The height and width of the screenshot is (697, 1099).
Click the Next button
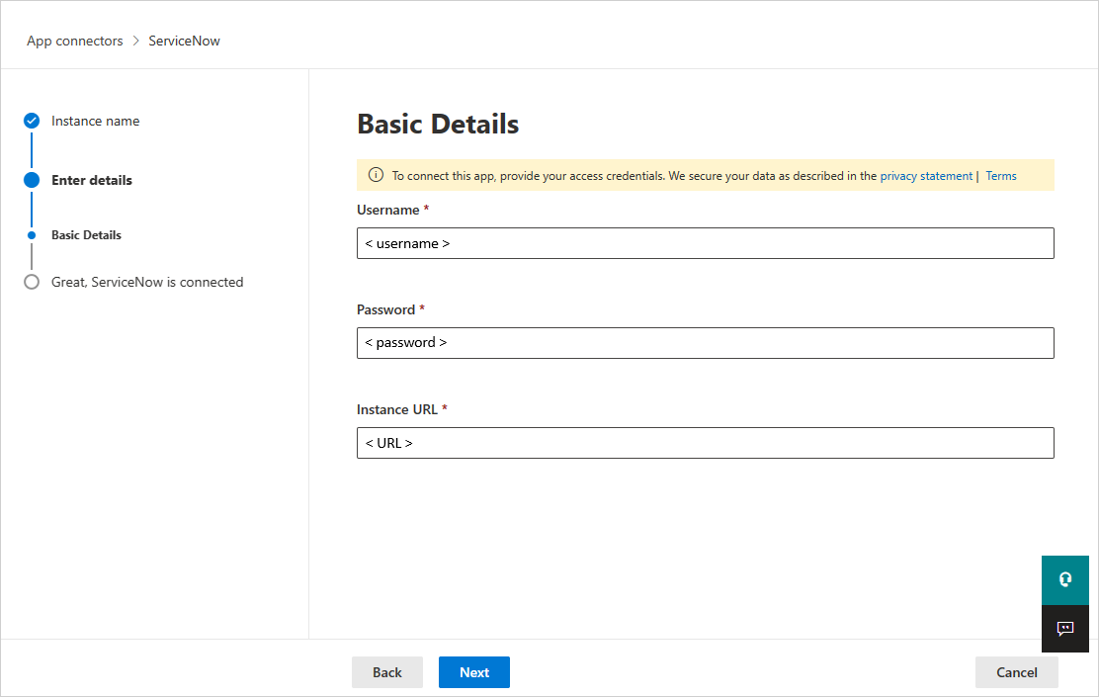pyautogui.click(x=473, y=671)
